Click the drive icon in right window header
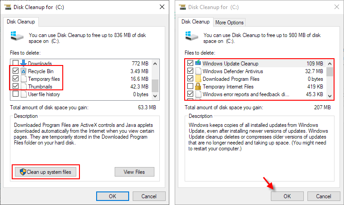Image resolution: width=344 pixels, height=205 pixels. 191,36
